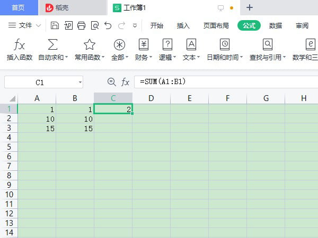318x238 pixels.
Task: Click the Insert Function (插入函数) icon
Action: pos(20,45)
